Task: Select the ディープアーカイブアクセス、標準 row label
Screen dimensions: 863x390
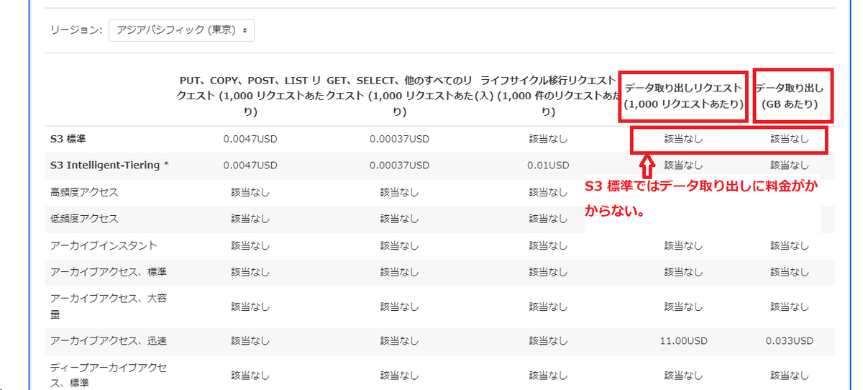Action: [x=109, y=375]
